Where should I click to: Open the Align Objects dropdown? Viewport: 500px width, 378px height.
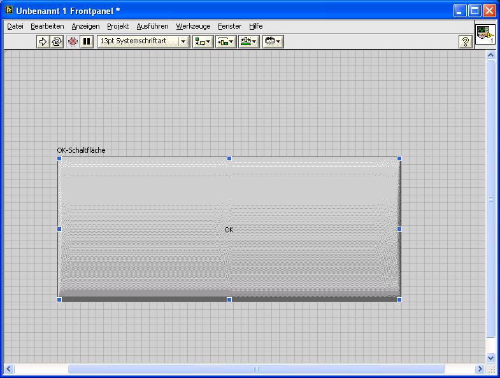[x=203, y=42]
